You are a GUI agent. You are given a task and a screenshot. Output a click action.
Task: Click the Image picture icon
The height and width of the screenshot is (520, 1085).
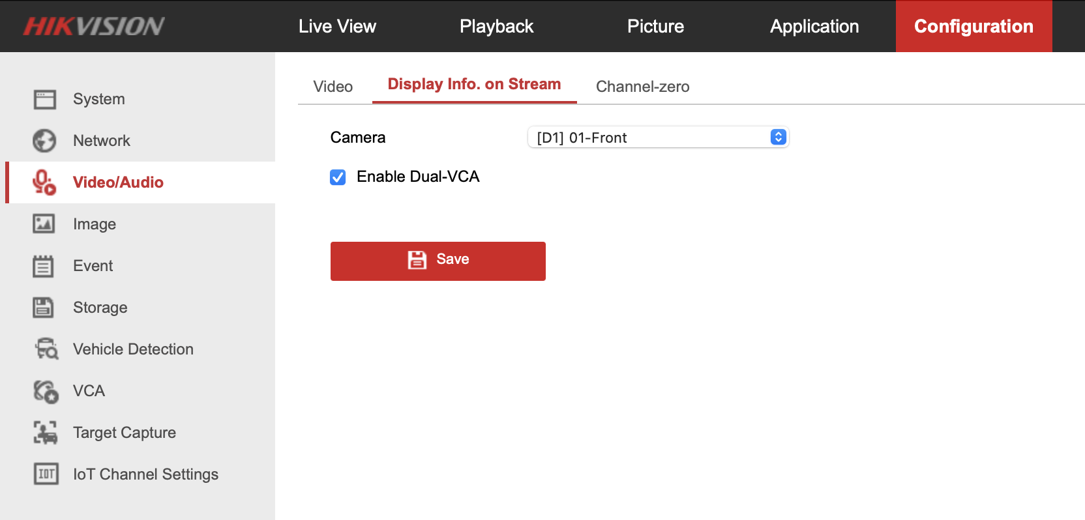click(x=44, y=224)
